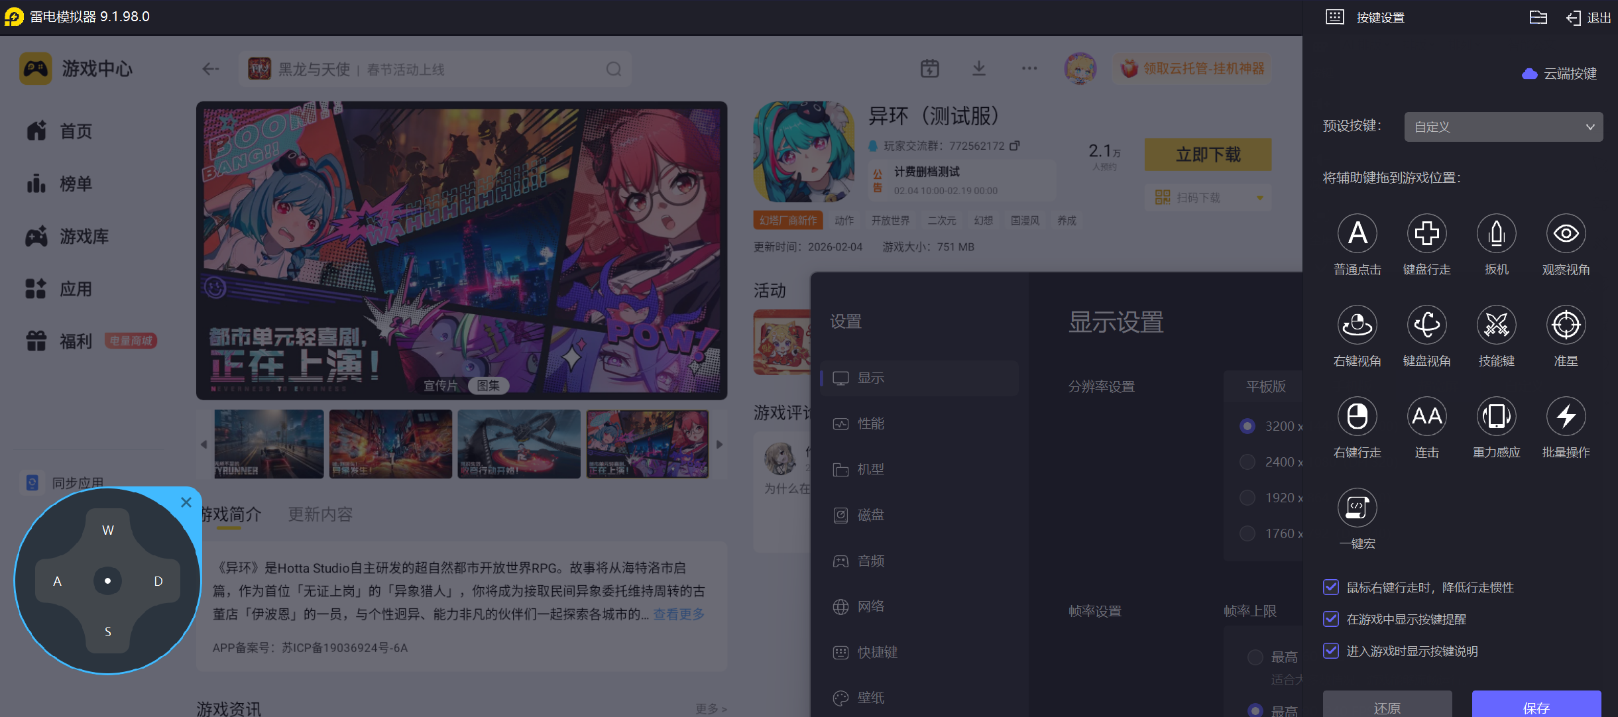Pick the 扳机 (trigger) key icon
Screen dimensions: 1618x717
1496,233
